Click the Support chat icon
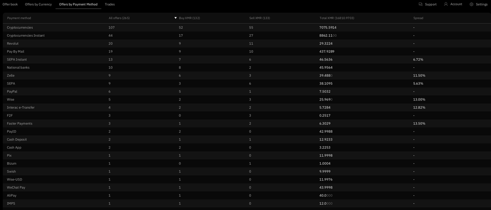 [x=421, y=4]
